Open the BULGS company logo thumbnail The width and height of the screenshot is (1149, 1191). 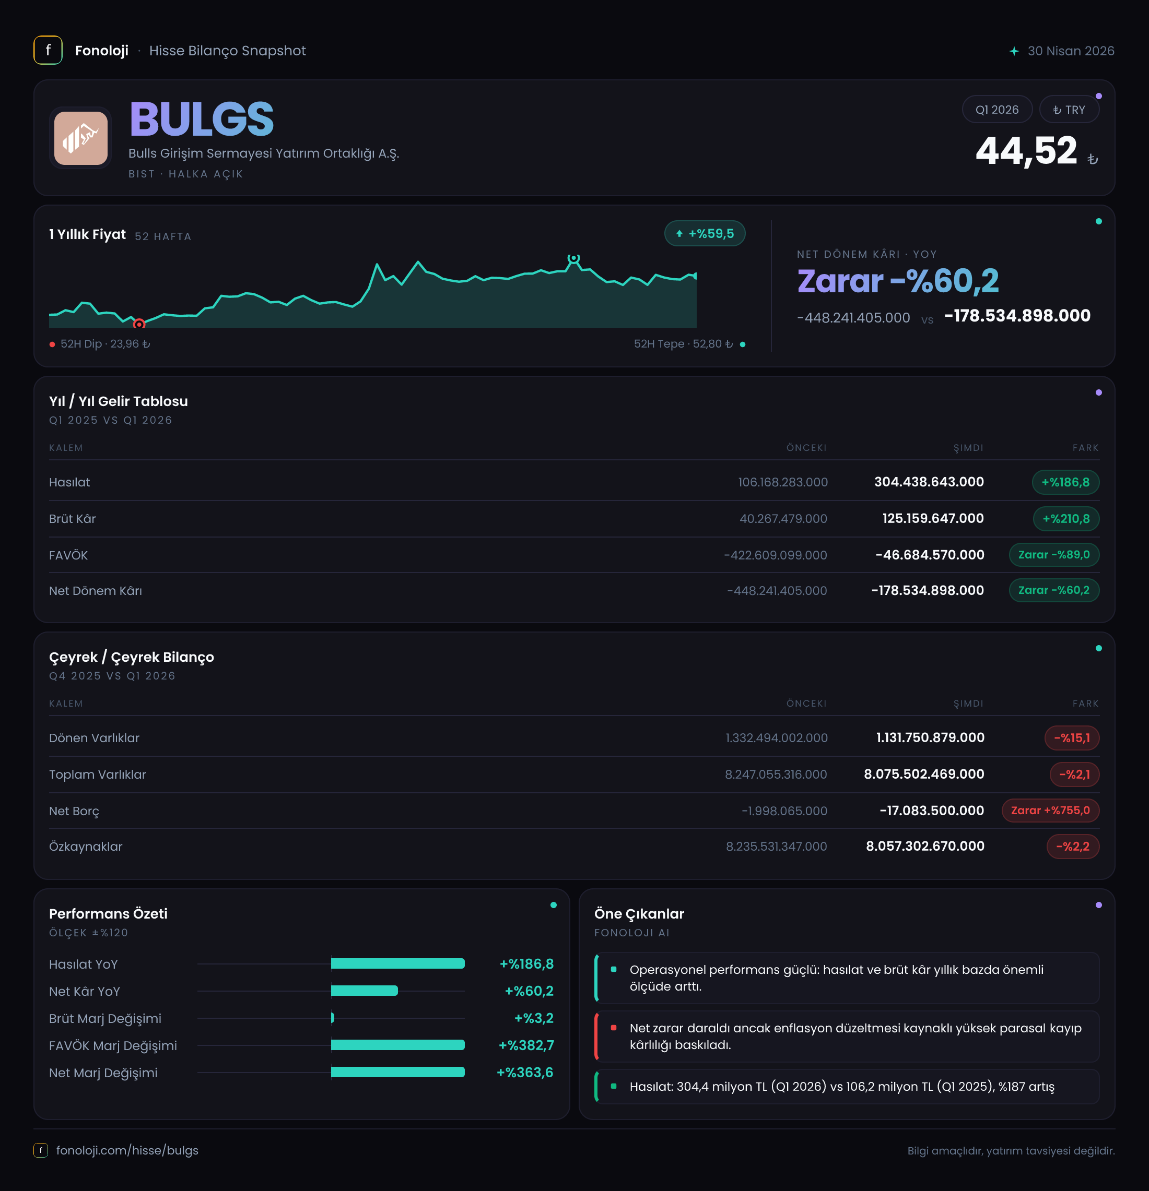point(81,138)
